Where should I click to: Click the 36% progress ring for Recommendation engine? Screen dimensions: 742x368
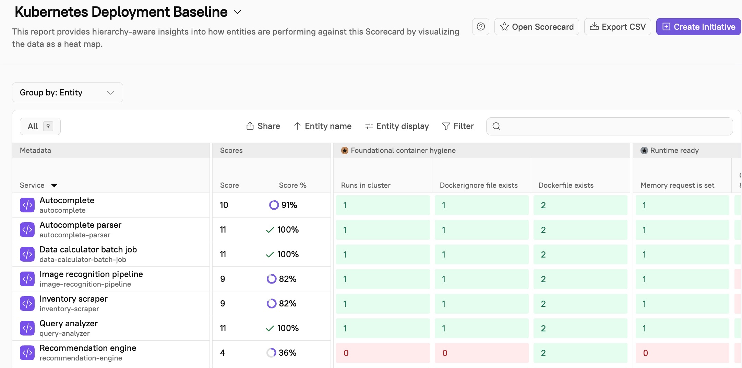point(271,353)
